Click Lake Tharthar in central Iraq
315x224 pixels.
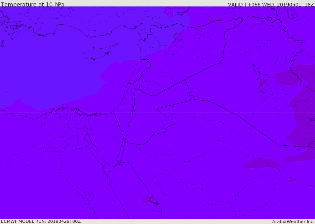pos(256,69)
